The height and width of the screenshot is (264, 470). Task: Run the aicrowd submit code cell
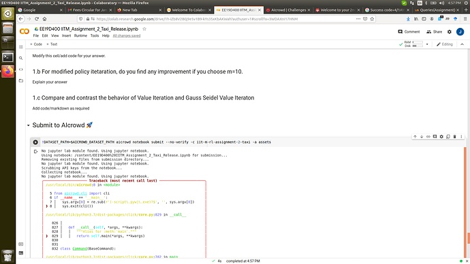point(35,142)
